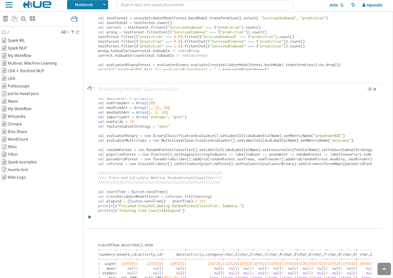Click the Hue logo
This screenshot has width=393, height=278.
37,5
